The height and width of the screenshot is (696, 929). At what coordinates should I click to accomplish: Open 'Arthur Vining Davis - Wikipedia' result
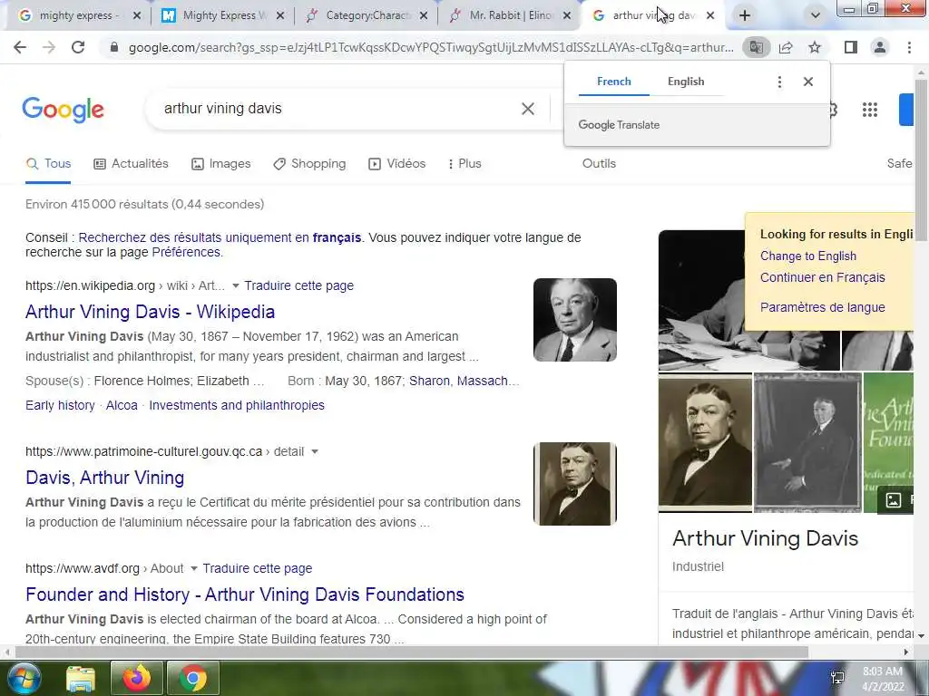click(150, 312)
